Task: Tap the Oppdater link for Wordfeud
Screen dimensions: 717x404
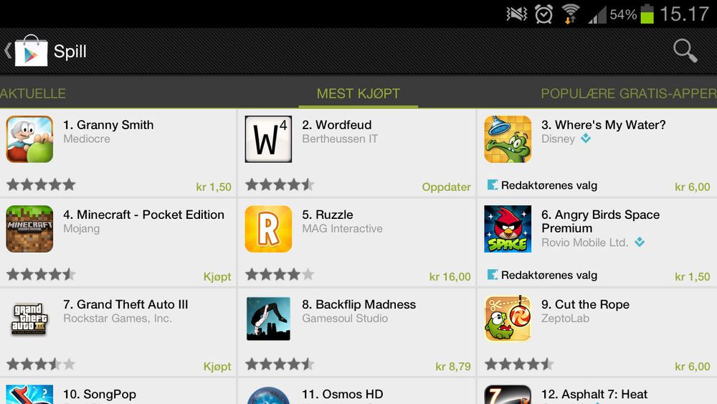Action: pyautogui.click(x=446, y=187)
